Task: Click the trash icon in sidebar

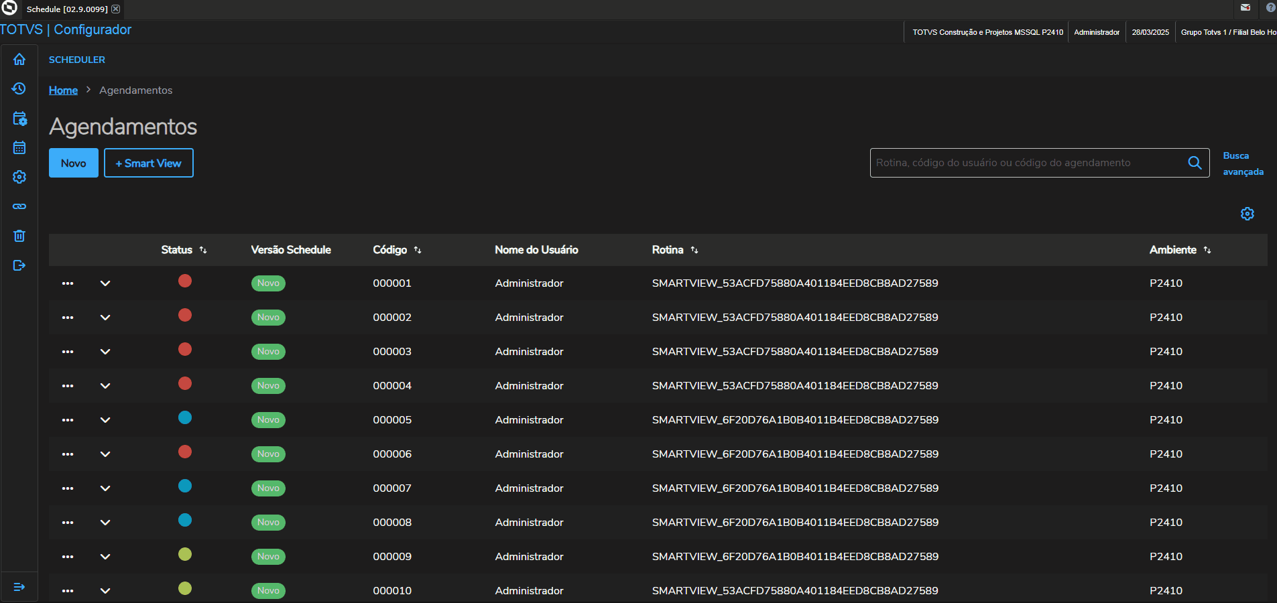Action: (19, 236)
